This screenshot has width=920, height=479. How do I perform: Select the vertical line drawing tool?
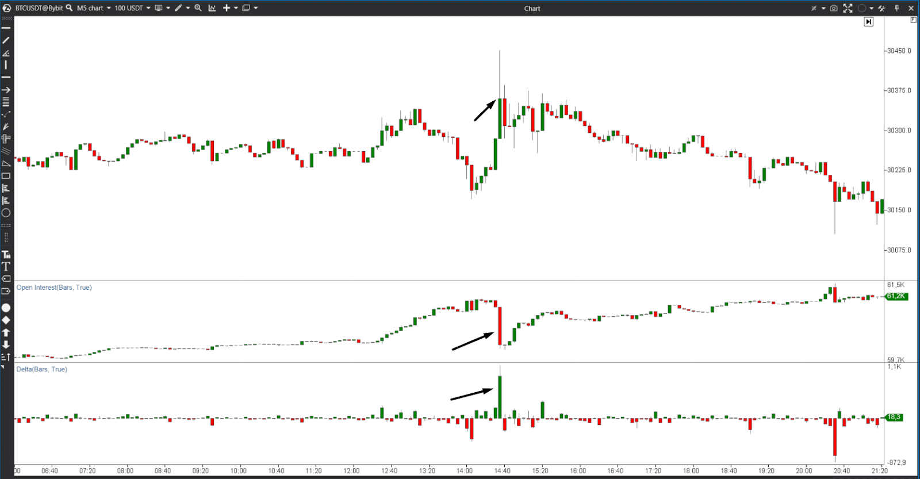[x=6, y=65]
